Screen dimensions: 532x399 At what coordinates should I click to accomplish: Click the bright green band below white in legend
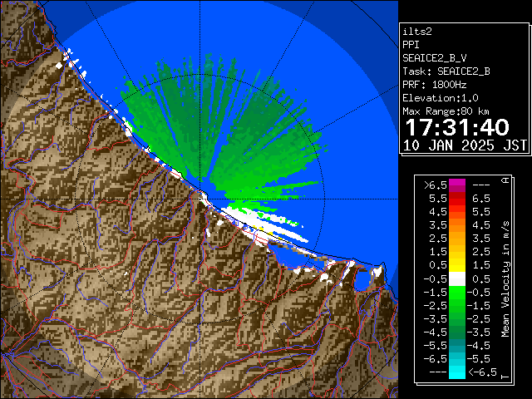(457, 293)
